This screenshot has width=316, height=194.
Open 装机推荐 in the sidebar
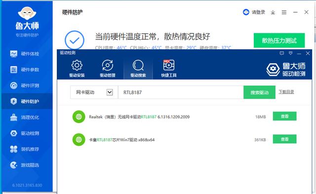pyautogui.click(x=27, y=149)
